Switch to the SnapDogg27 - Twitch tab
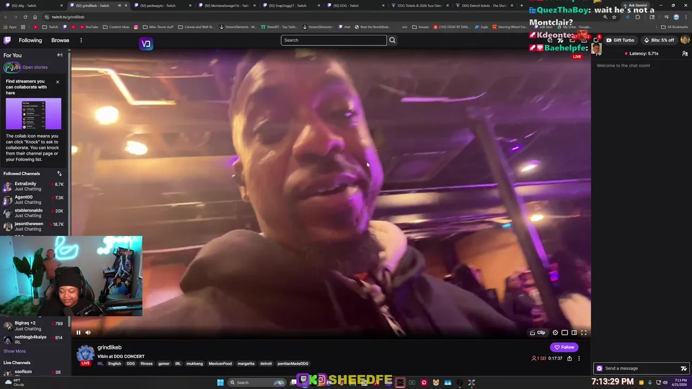This screenshot has height=389, width=692. 291,5
